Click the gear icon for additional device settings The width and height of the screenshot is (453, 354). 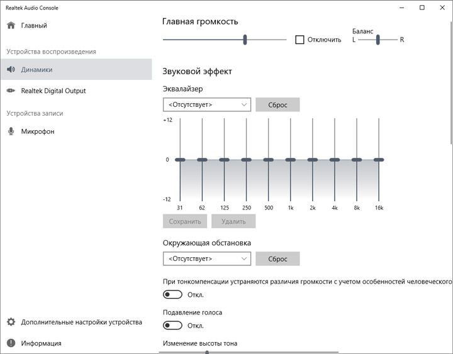click(x=11, y=322)
